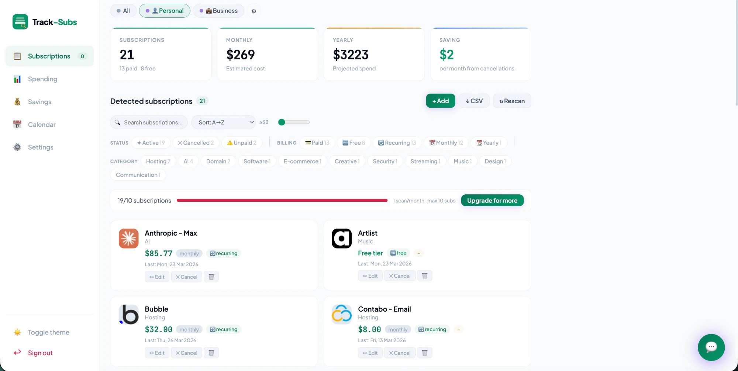Switch to the Business profile tab
738x371 pixels.
(218, 11)
